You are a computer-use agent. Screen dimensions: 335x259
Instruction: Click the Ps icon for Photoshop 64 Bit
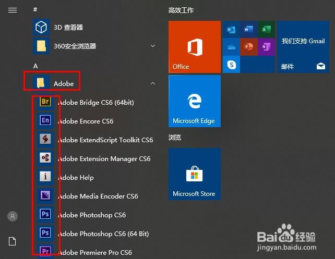tap(45, 233)
